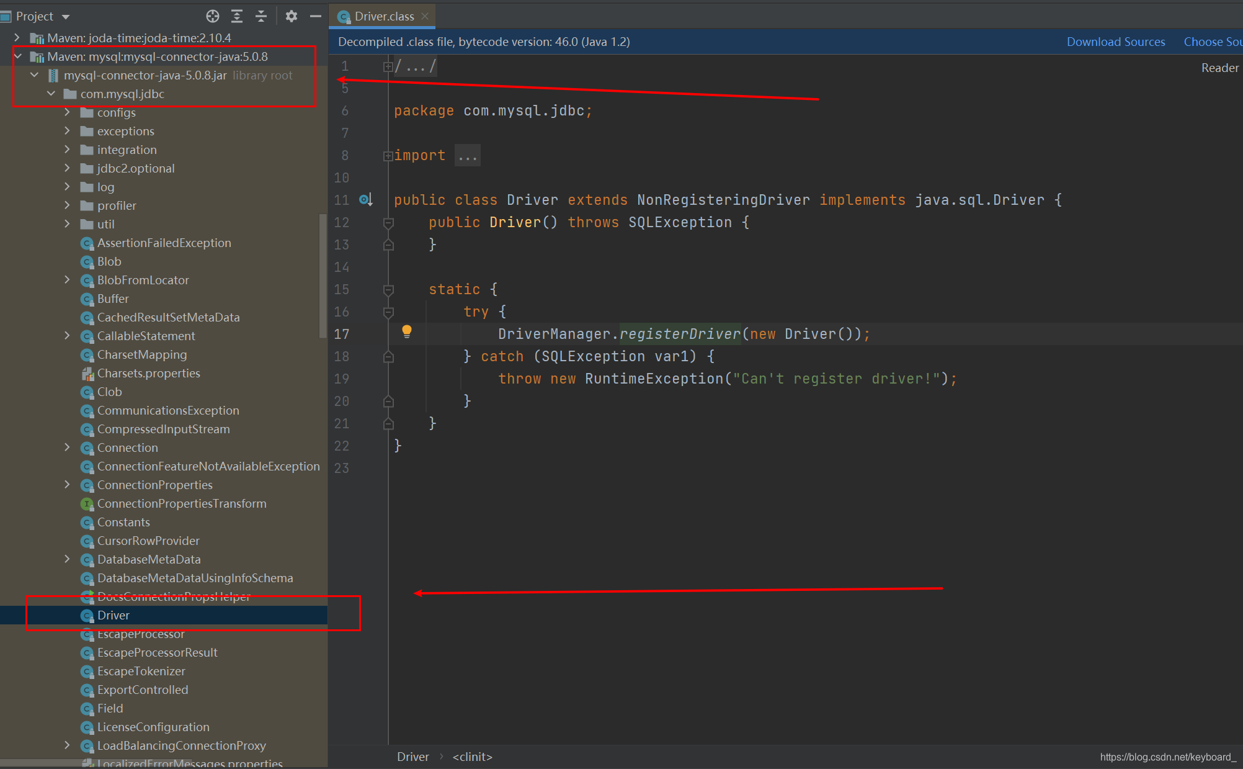Close the Driver.class tab

pyautogui.click(x=425, y=16)
